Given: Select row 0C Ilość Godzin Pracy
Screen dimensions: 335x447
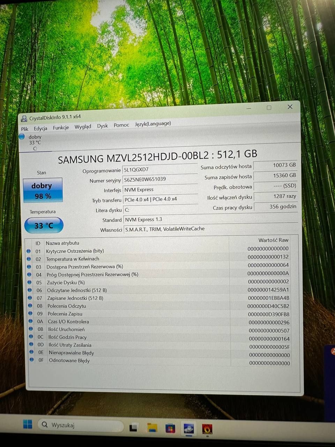Looking at the screenshot, I should pyautogui.click(x=160, y=338).
